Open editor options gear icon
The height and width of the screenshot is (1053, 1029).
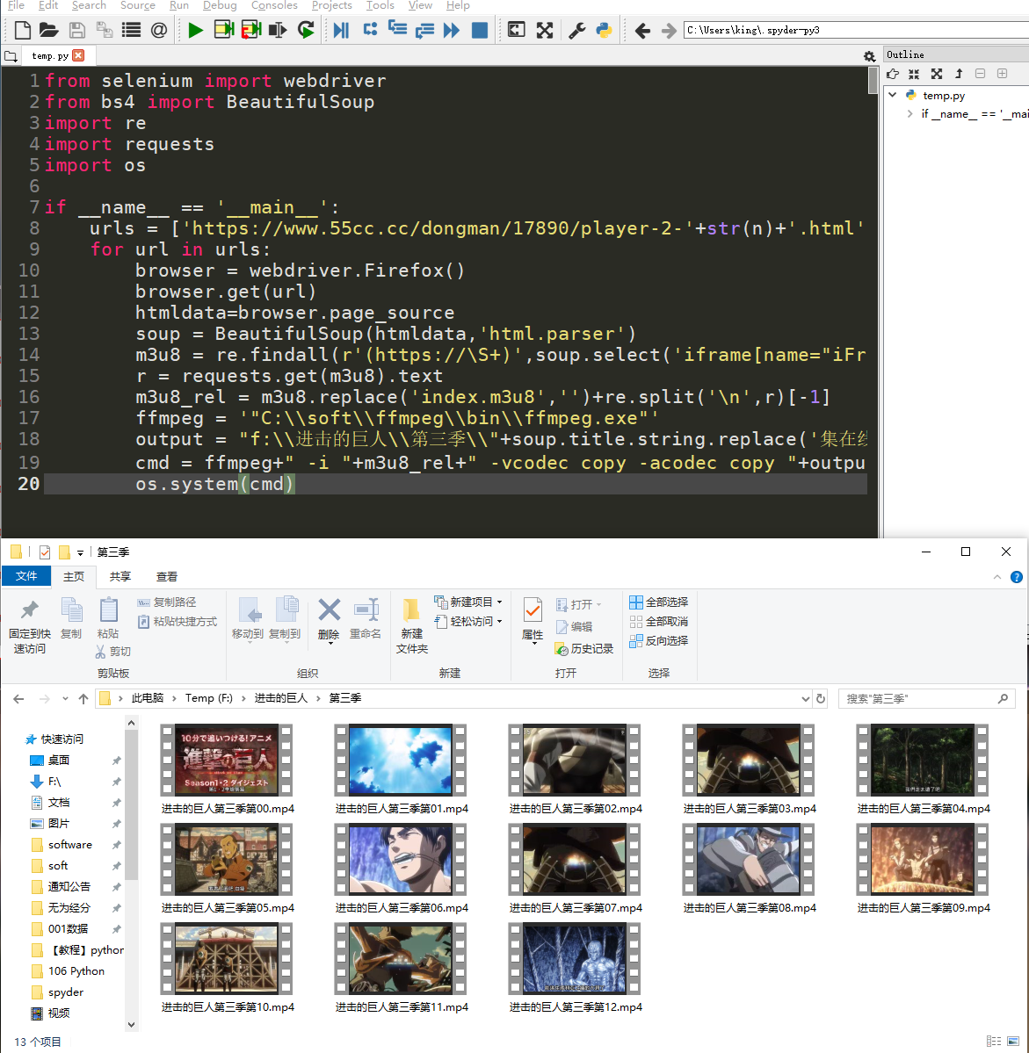pos(869,56)
